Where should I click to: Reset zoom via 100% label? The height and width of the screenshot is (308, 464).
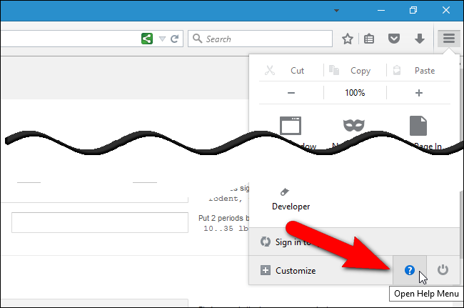(355, 93)
